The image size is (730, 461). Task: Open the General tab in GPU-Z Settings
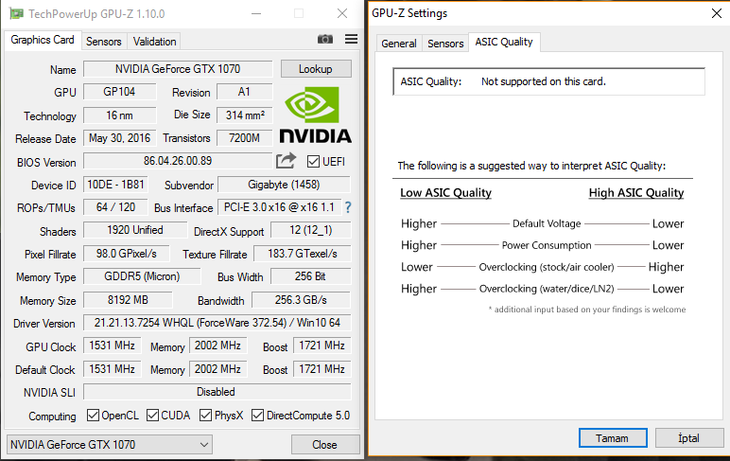(398, 44)
